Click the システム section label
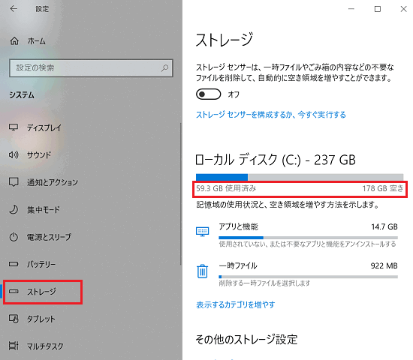 pyautogui.click(x=22, y=95)
